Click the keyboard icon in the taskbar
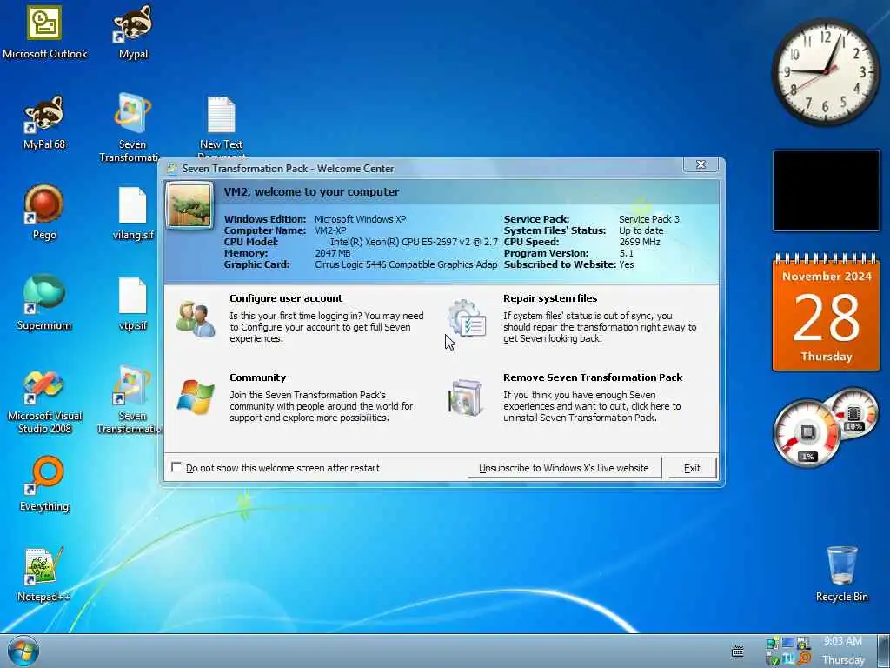890x668 pixels. coord(737,651)
